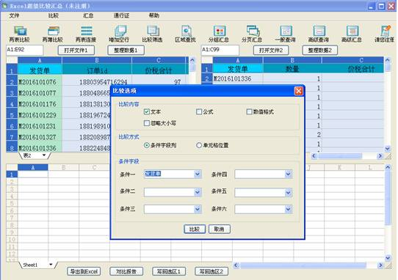Expand the 条件三 dropdown
Image resolution: width=398 pixels, height=280 pixels.
tap(198, 209)
